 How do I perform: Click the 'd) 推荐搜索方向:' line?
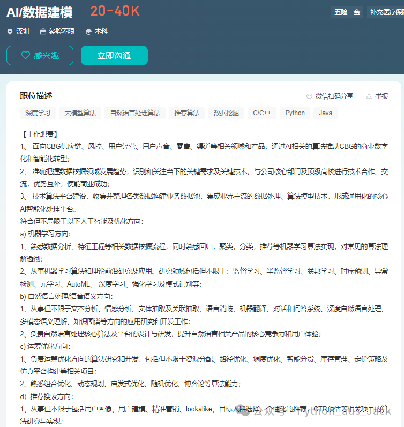46,396
